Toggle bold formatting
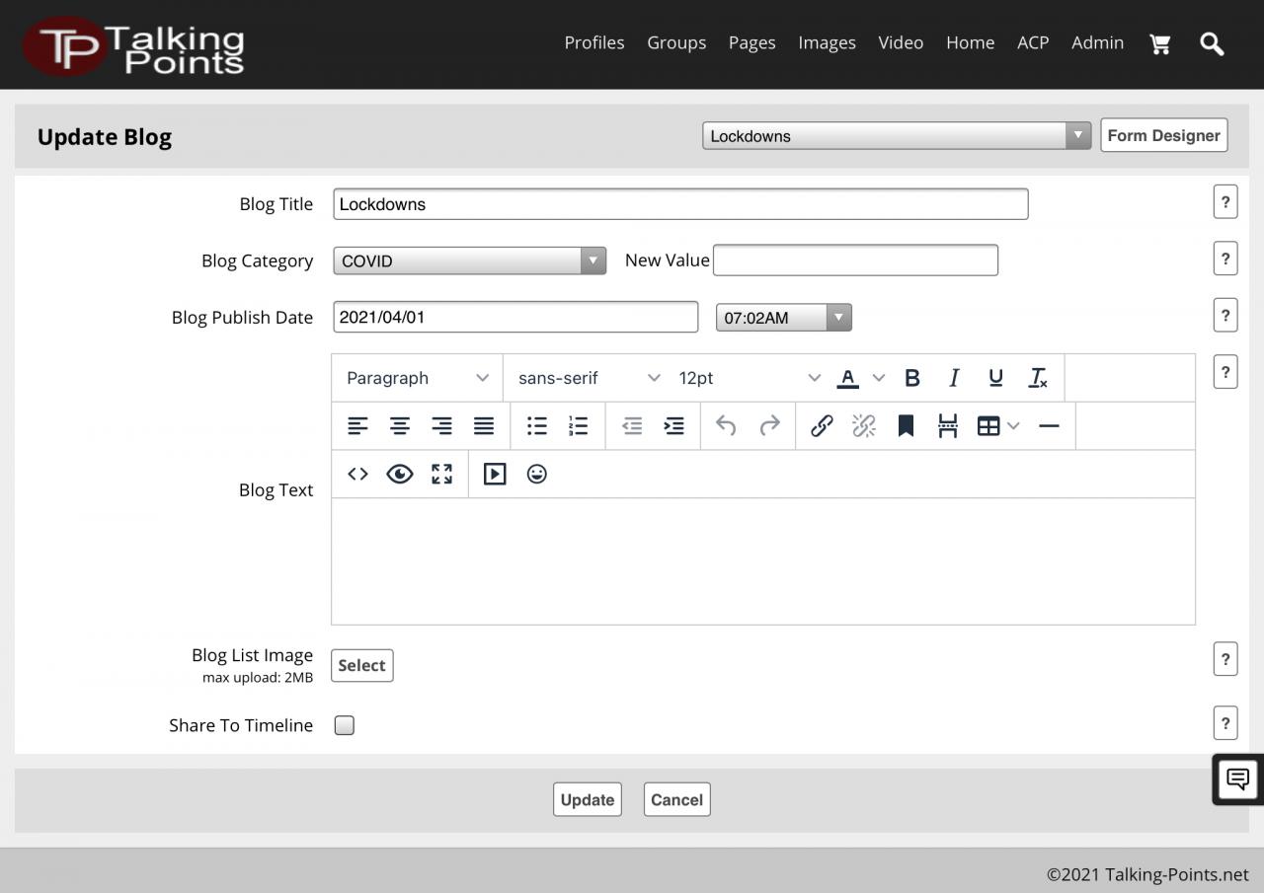Viewport: 1264px width, 893px height. [x=912, y=378]
